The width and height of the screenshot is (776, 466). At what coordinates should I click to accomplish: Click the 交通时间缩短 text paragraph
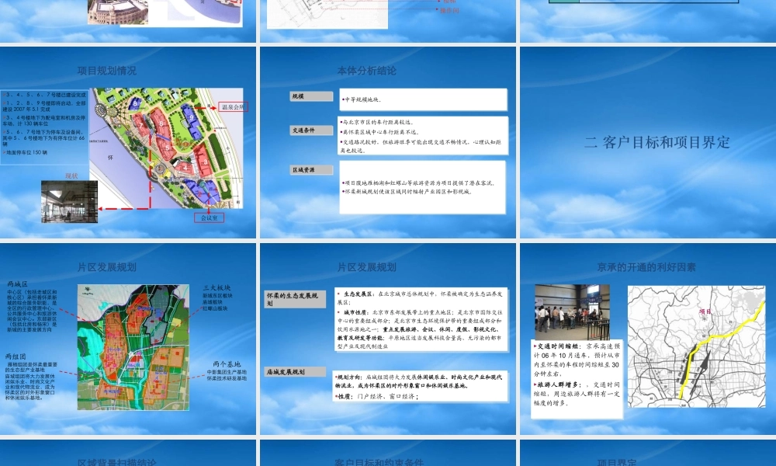577,360
